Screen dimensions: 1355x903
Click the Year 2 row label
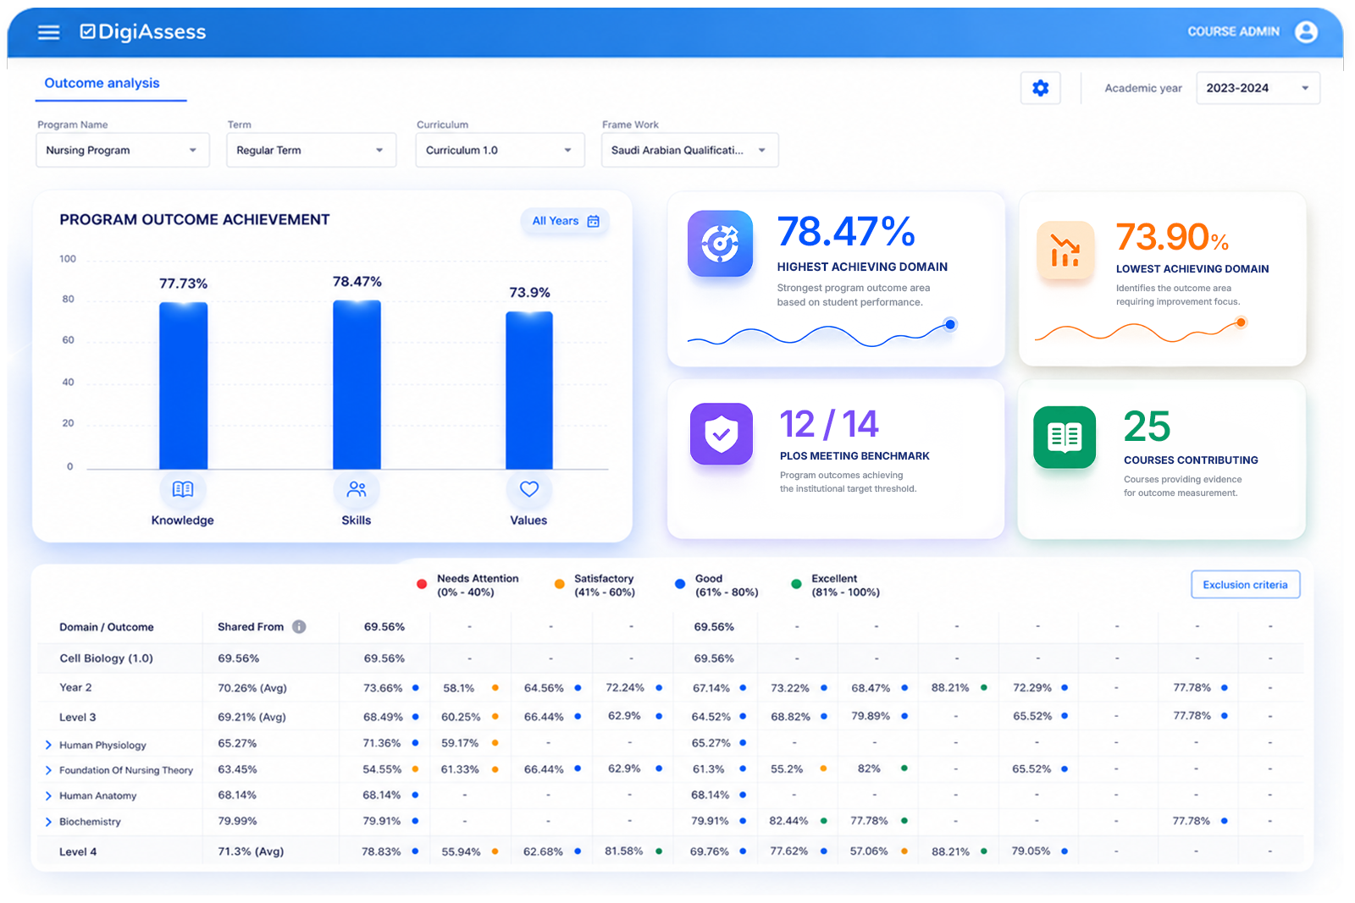75,688
